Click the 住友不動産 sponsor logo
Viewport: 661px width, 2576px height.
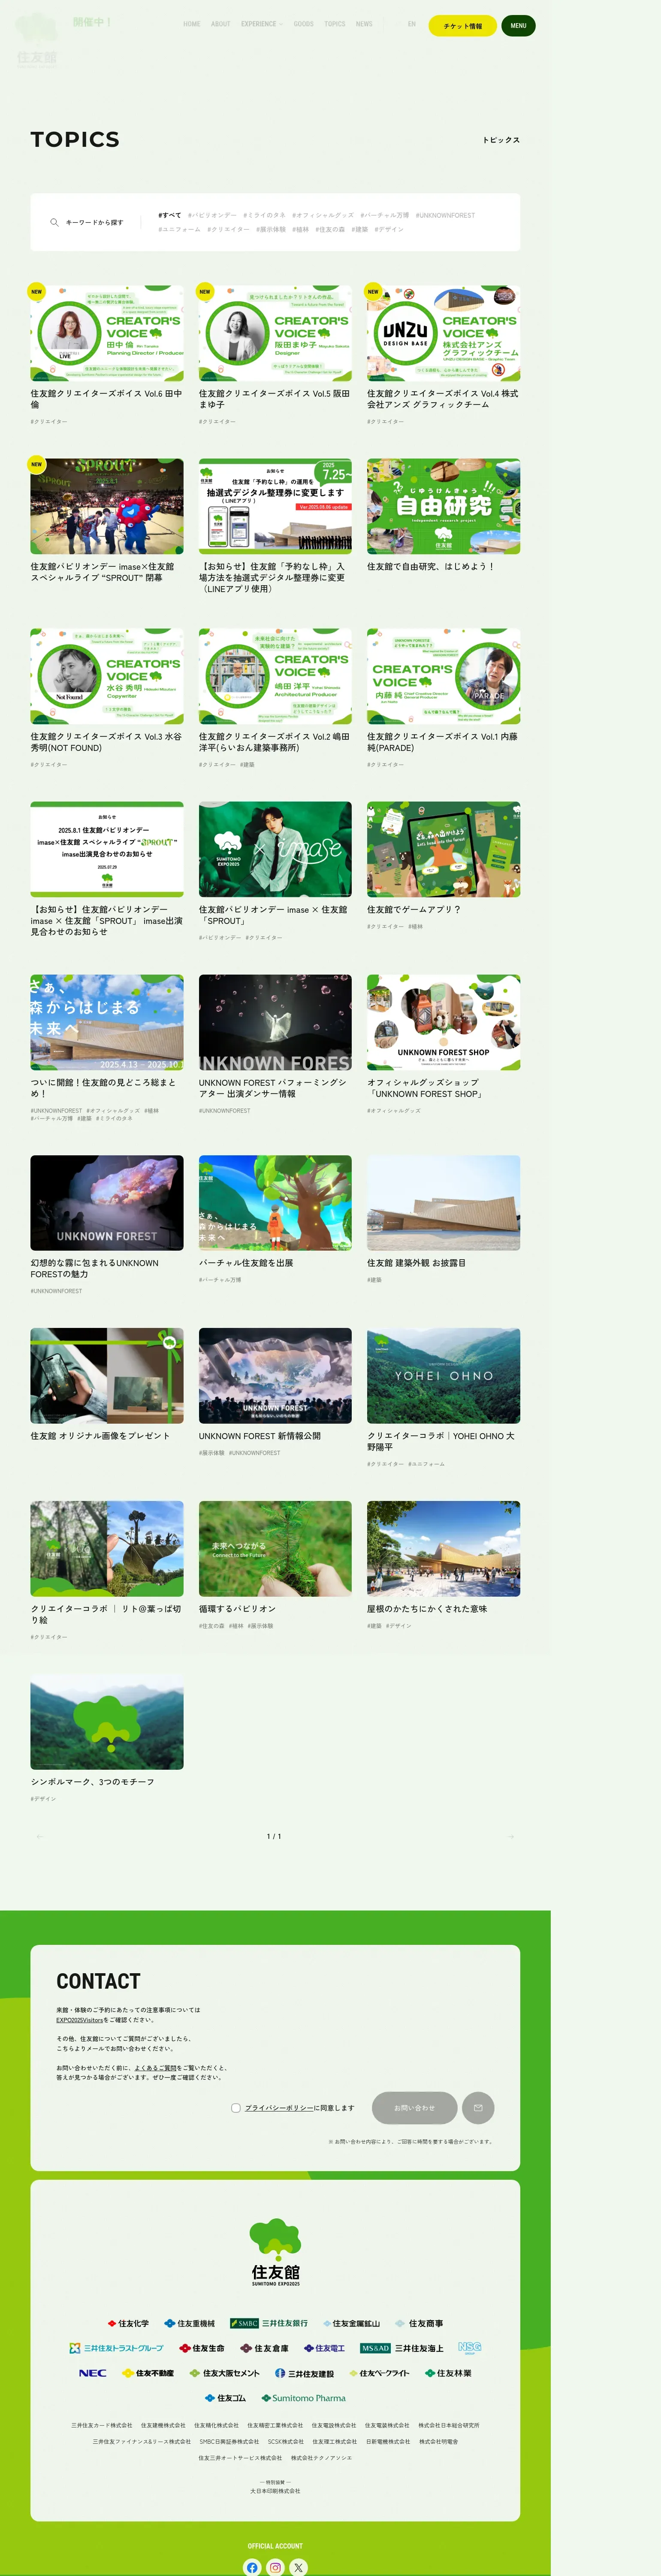148,2373
